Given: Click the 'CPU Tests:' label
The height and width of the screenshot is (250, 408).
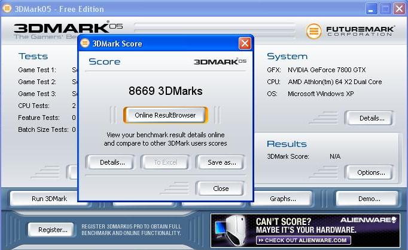Looking at the screenshot, I should click(x=34, y=106).
